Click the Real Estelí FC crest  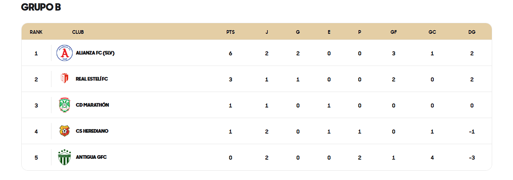click(65, 79)
